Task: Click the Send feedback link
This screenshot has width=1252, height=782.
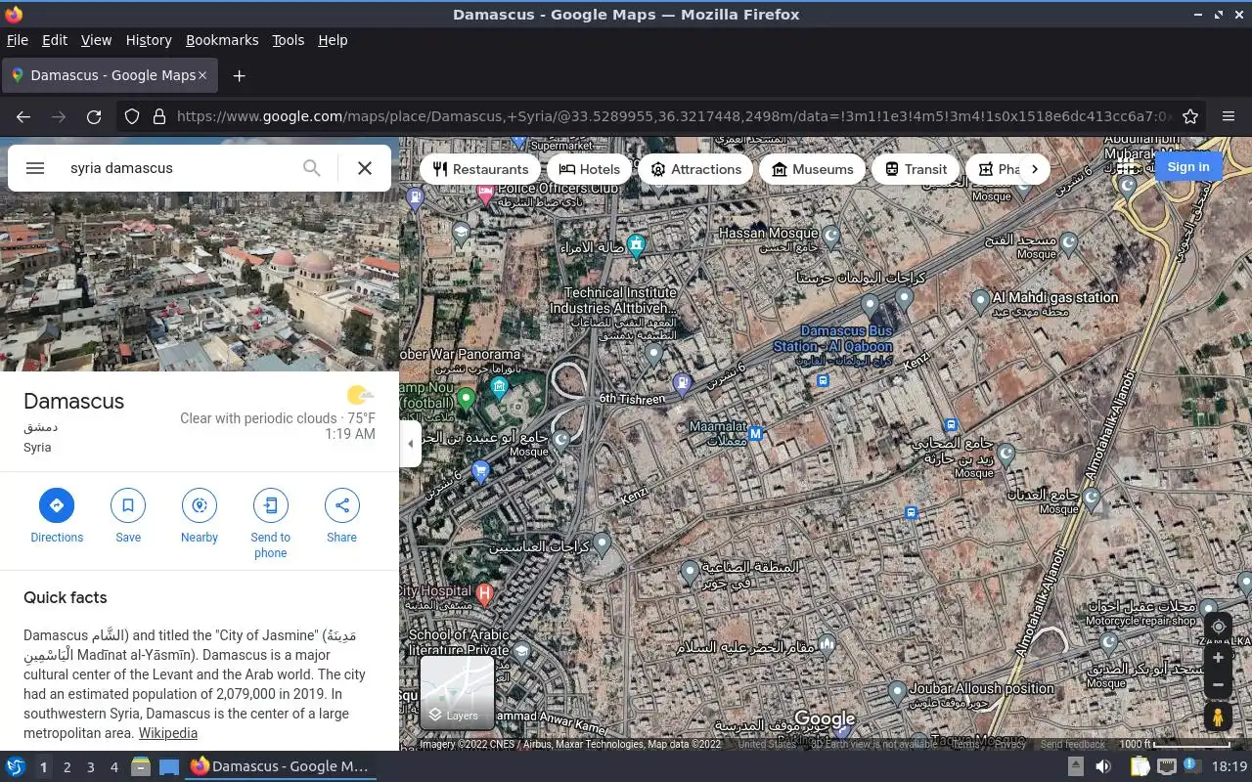Action: click(1073, 745)
